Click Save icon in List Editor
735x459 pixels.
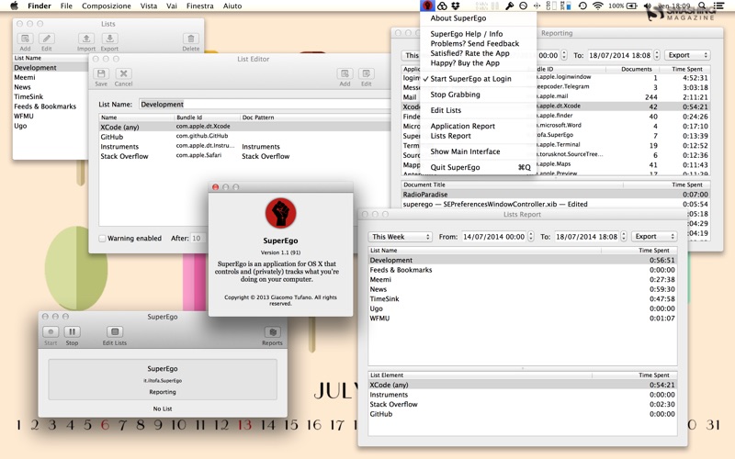[x=101, y=74]
